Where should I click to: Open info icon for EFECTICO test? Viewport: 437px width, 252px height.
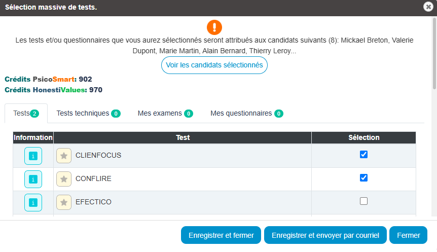(x=33, y=203)
